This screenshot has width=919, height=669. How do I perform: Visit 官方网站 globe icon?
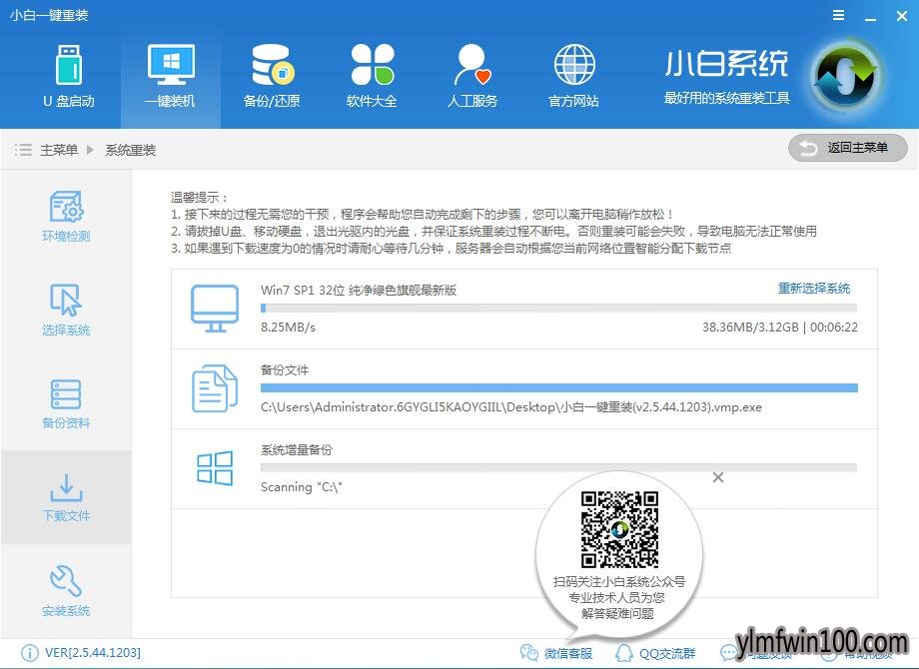pos(574,65)
